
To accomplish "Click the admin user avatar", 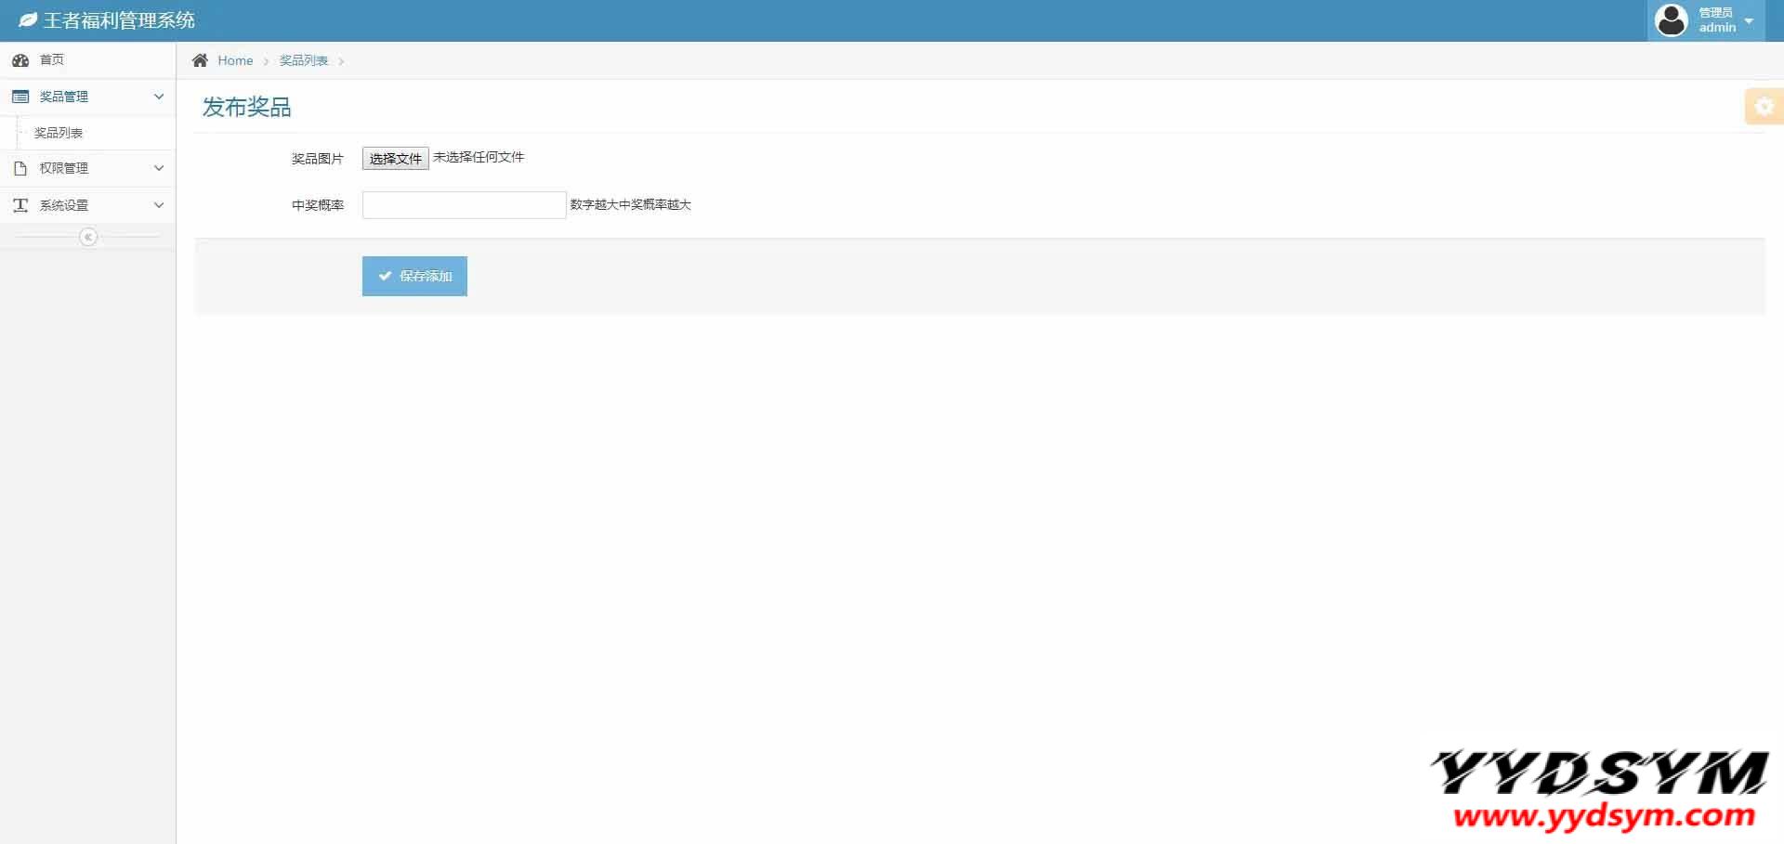I will [x=1671, y=20].
